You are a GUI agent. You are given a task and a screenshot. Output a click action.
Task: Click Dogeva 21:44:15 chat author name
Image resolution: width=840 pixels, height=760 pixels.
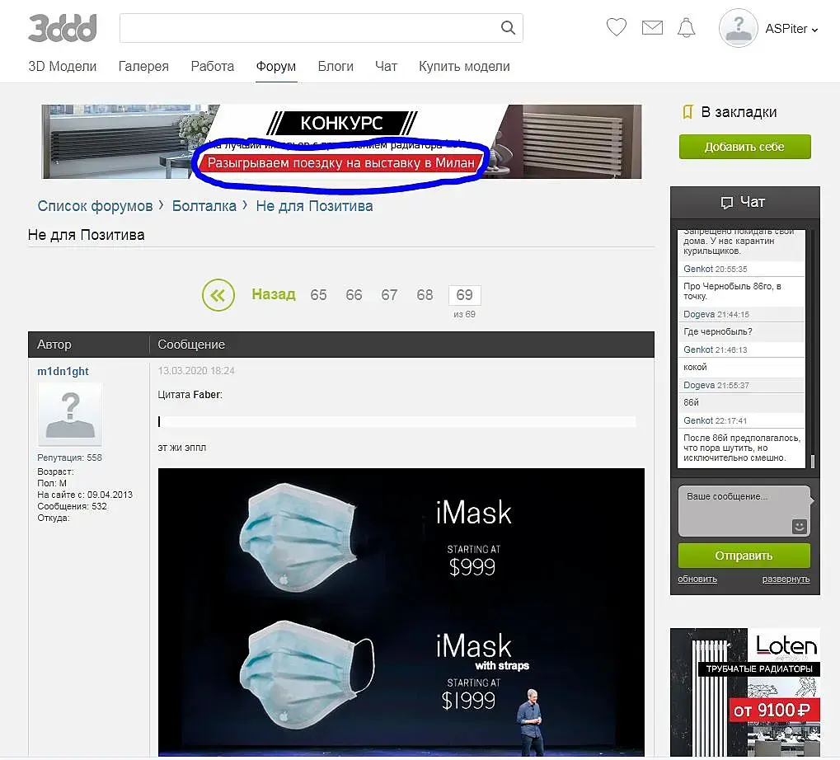[698, 314]
